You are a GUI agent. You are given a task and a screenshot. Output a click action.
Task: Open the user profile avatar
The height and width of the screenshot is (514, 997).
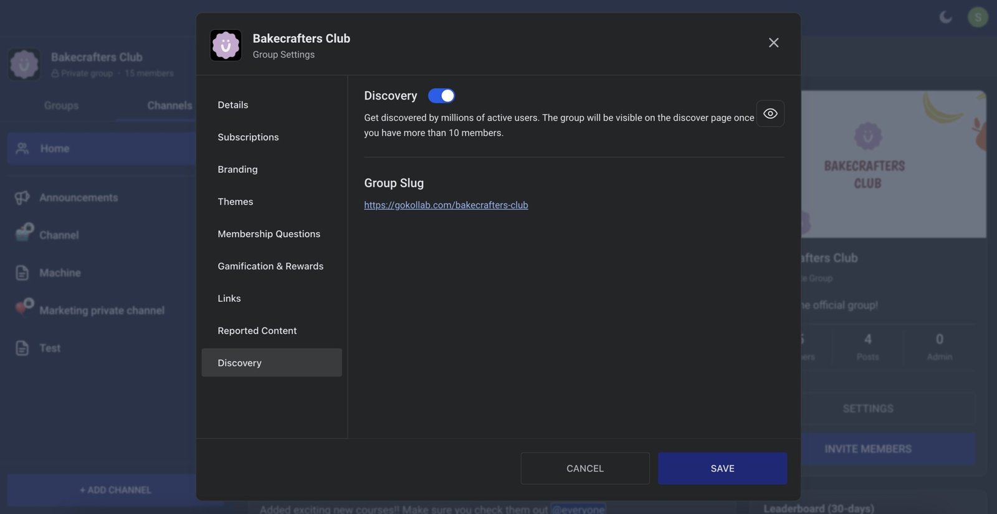coord(978,17)
